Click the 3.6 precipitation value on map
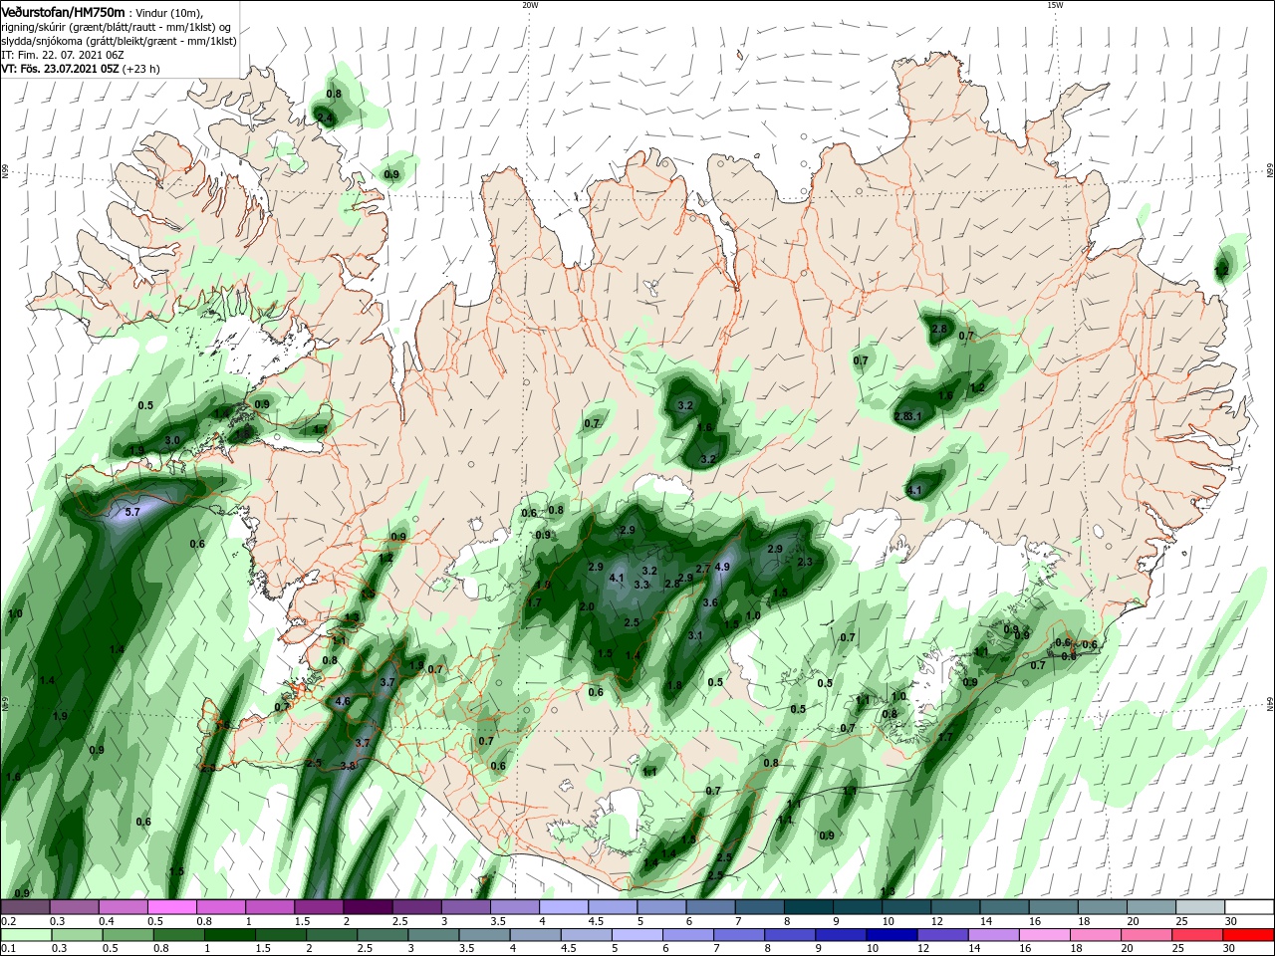 click(x=710, y=602)
